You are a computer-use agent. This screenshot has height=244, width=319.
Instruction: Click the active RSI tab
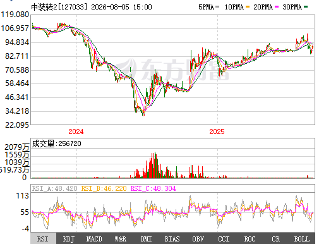[43, 239]
